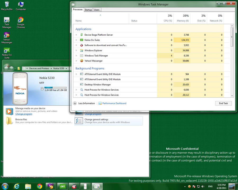The width and height of the screenshot is (238, 190).
Task: Switch to the Processes tab
Action: click(78, 9)
